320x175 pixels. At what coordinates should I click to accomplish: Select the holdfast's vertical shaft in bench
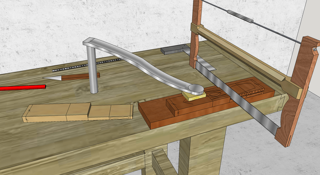tap(92, 69)
